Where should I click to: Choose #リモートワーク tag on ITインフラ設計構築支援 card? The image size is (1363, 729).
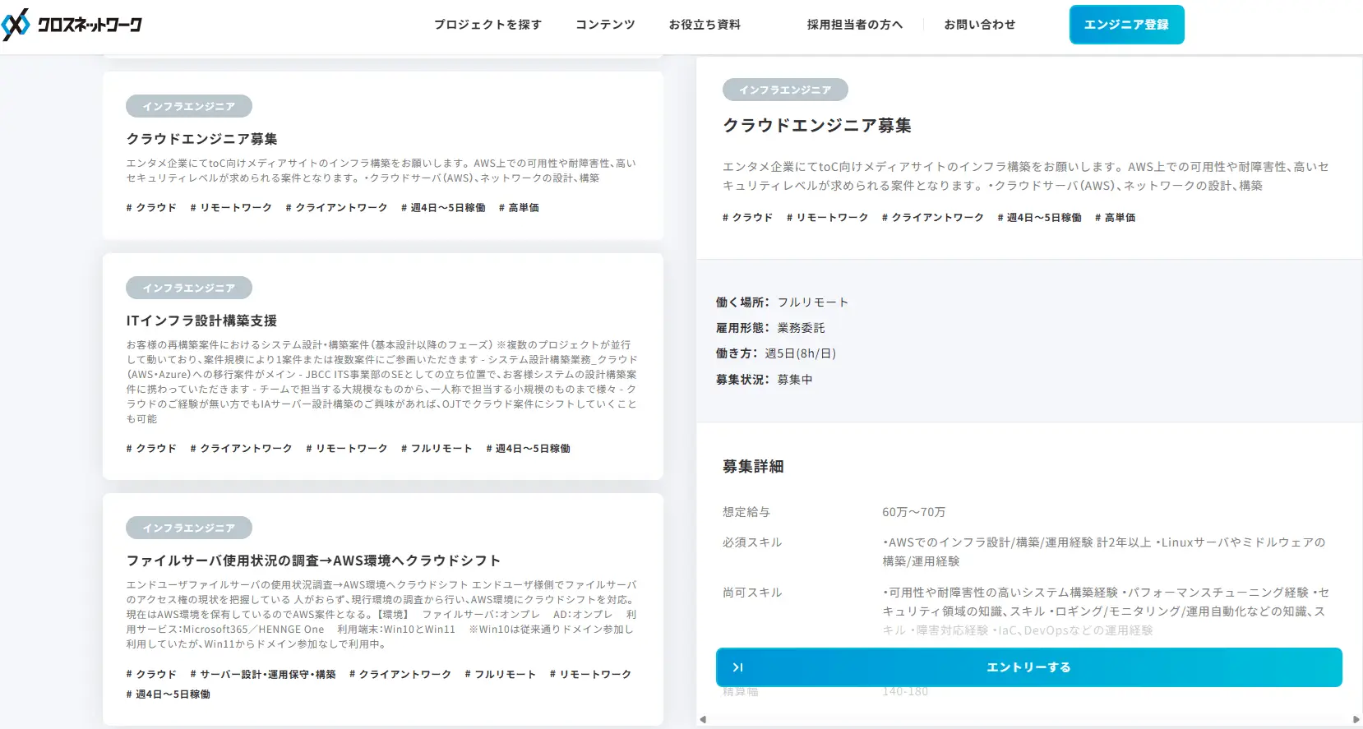pyautogui.click(x=346, y=449)
